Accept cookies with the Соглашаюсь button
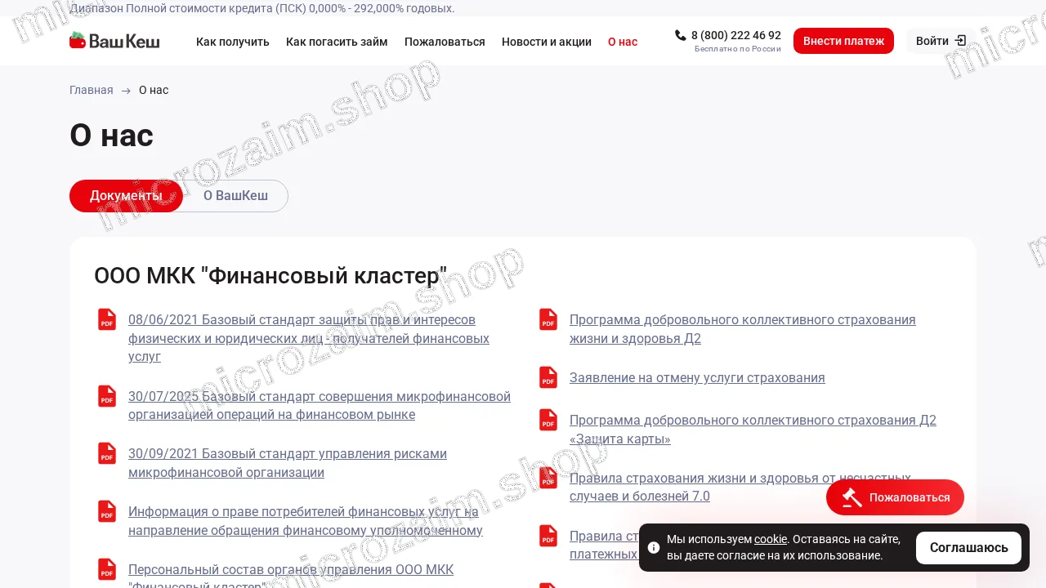Viewport: 1046px width, 588px height. 968,548
